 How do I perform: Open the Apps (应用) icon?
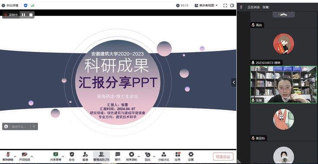[x=178, y=157]
